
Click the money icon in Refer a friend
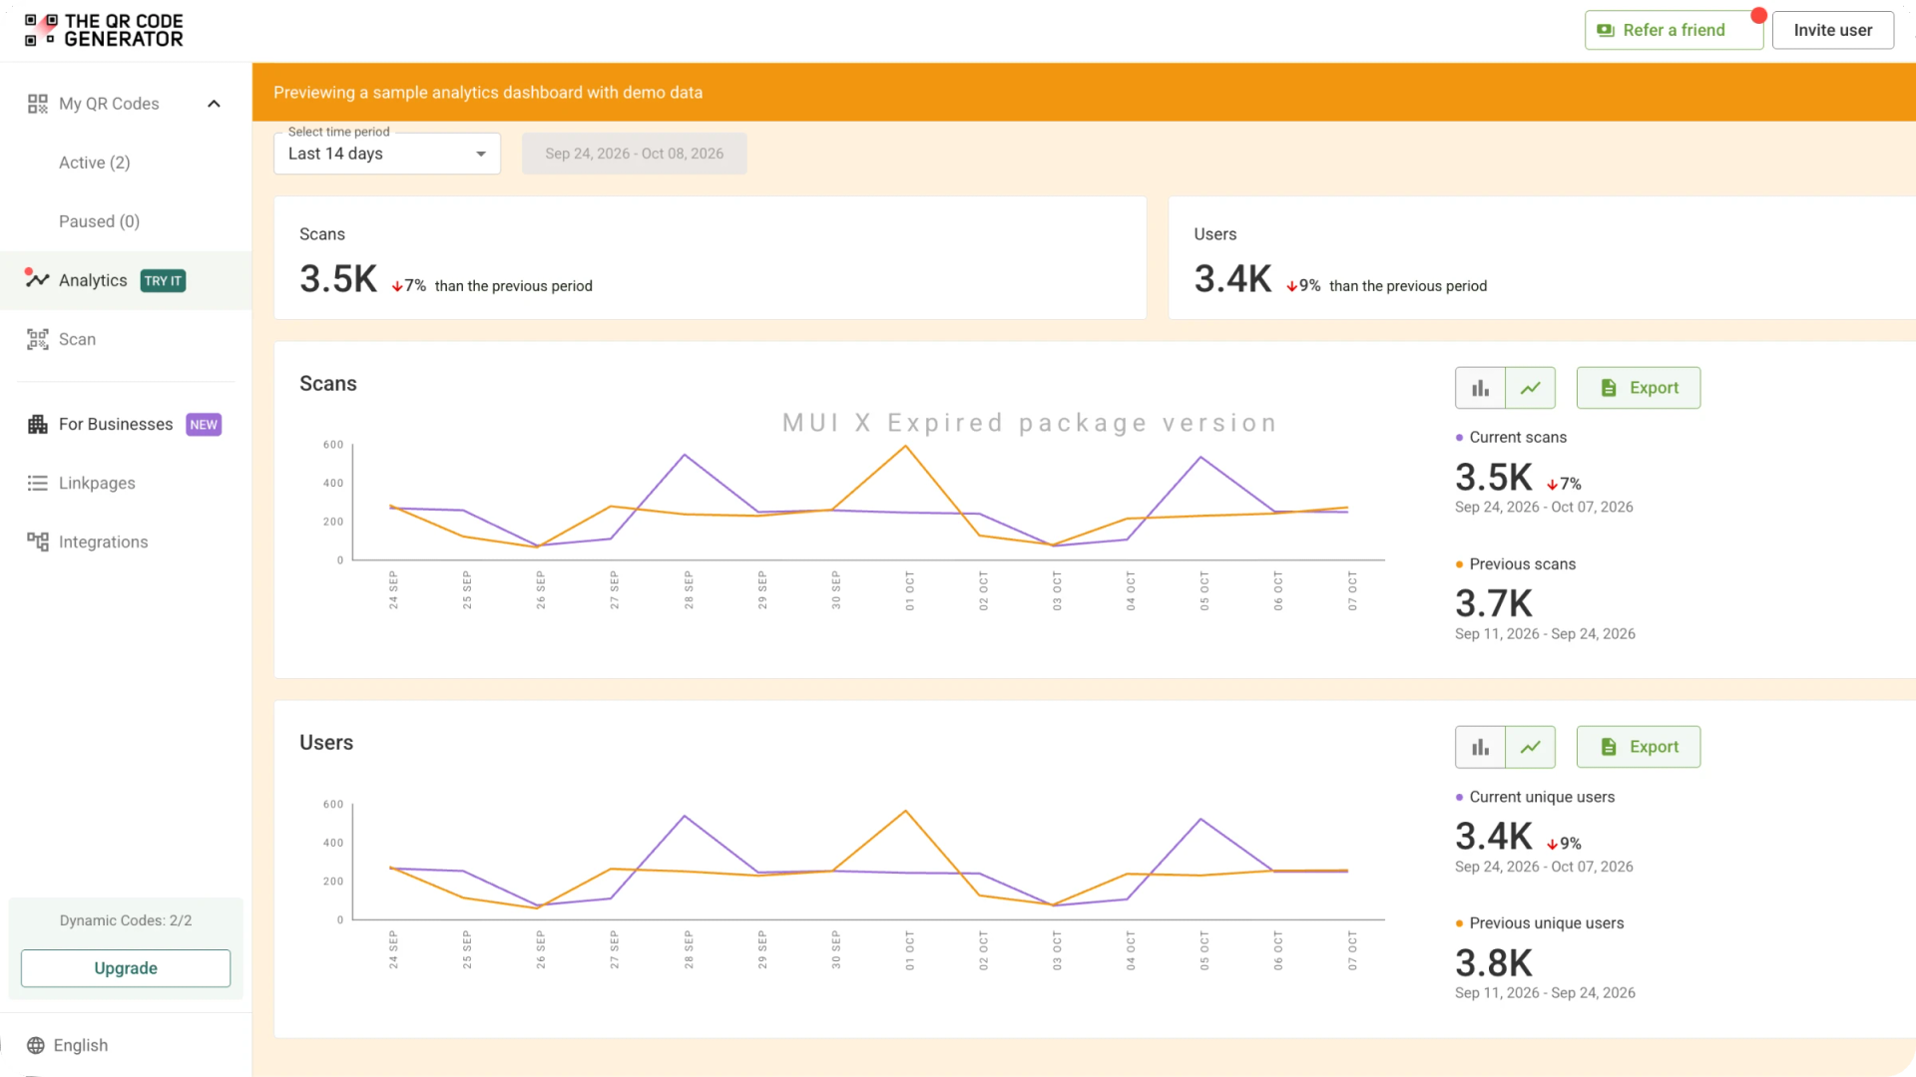1606,30
